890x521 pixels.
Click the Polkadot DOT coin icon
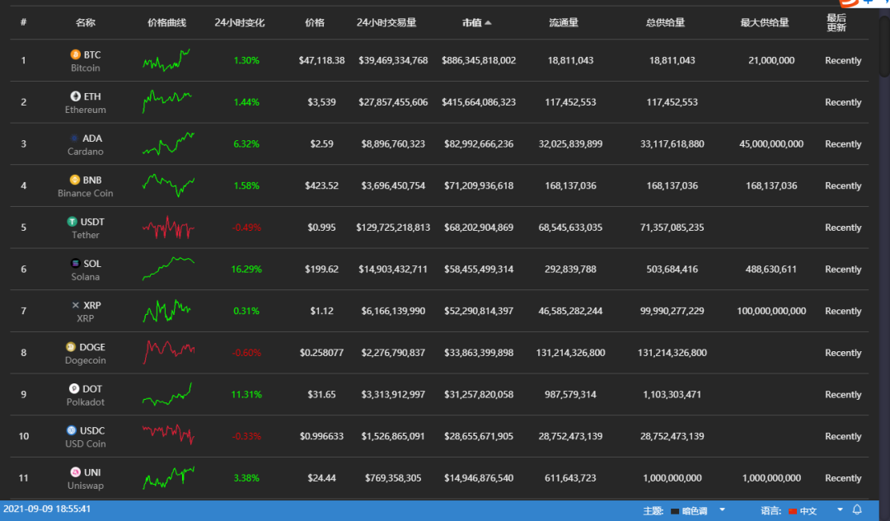point(74,389)
